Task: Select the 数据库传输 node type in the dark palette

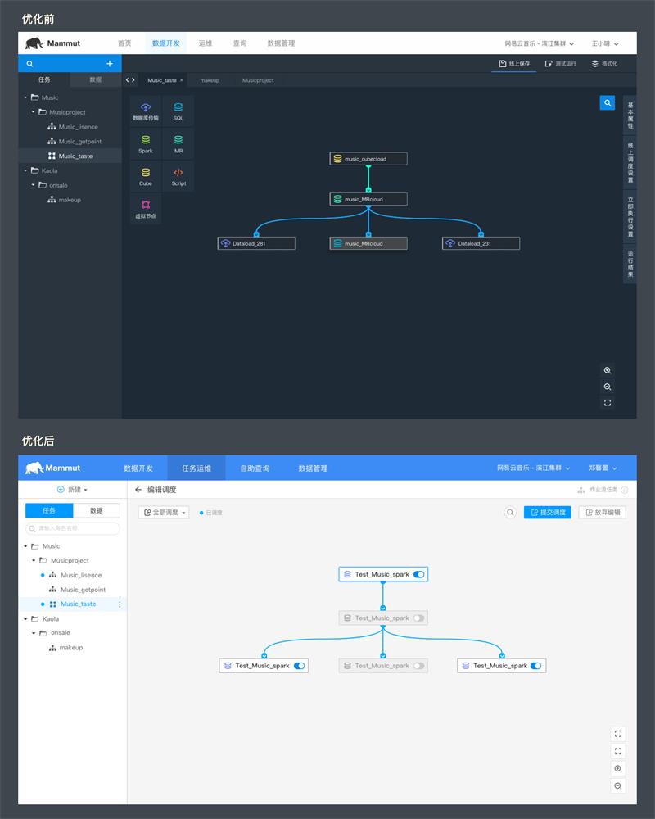Action: pos(146,111)
